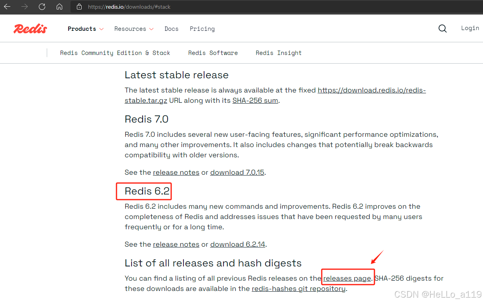This screenshot has height=302, width=483.
Task: Open release notes link under Redis 6.2
Action: 176,244
